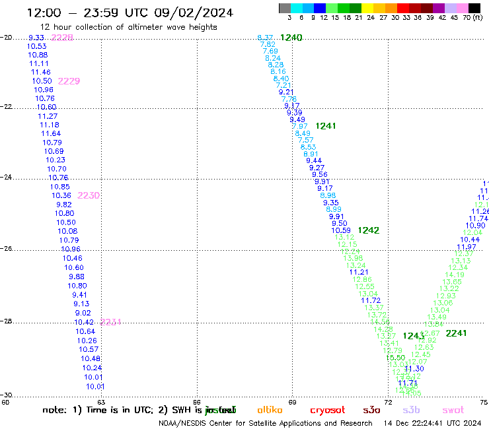This screenshot has width=489, height=429.
Task: Select the longitude axis label 72
Action: coord(388,403)
